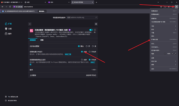179x106 pixels.
Task: Click the purple badge beside extension name
Action: point(70,30)
